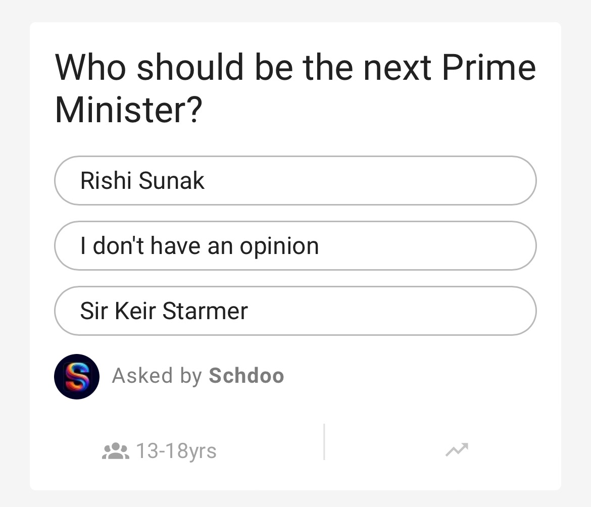Click the poll question heading
The image size is (591, 507).
click(x=295, y=88)
